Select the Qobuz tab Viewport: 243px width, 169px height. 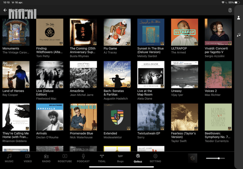pos(138,158)
